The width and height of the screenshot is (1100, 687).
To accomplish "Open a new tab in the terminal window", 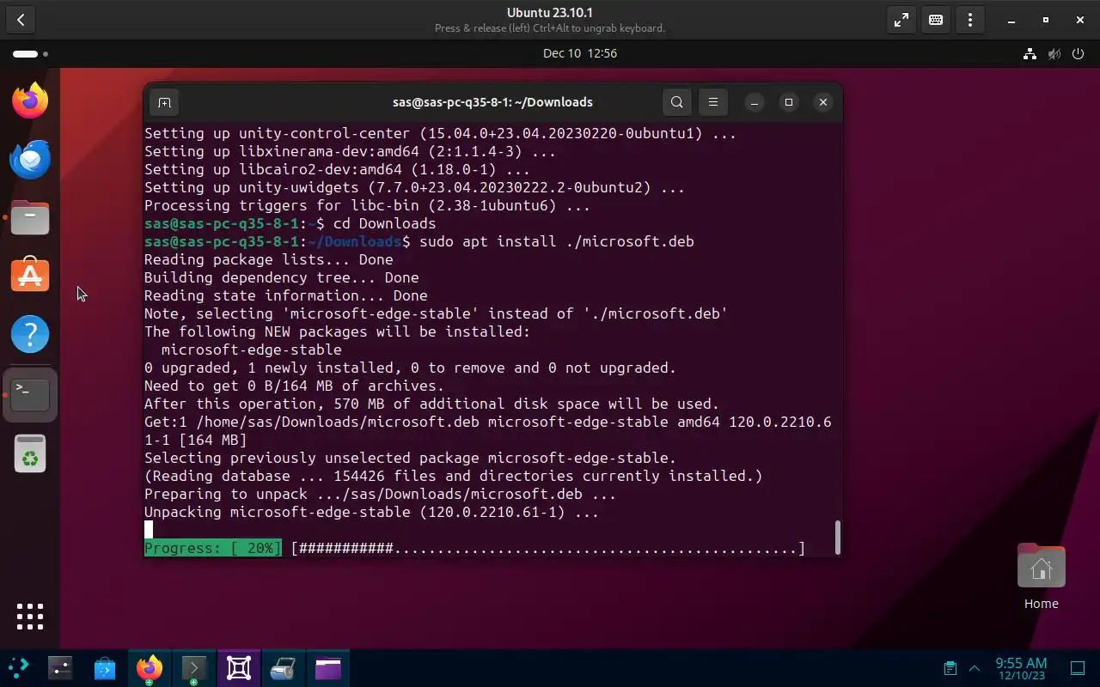I will (164, 102).
